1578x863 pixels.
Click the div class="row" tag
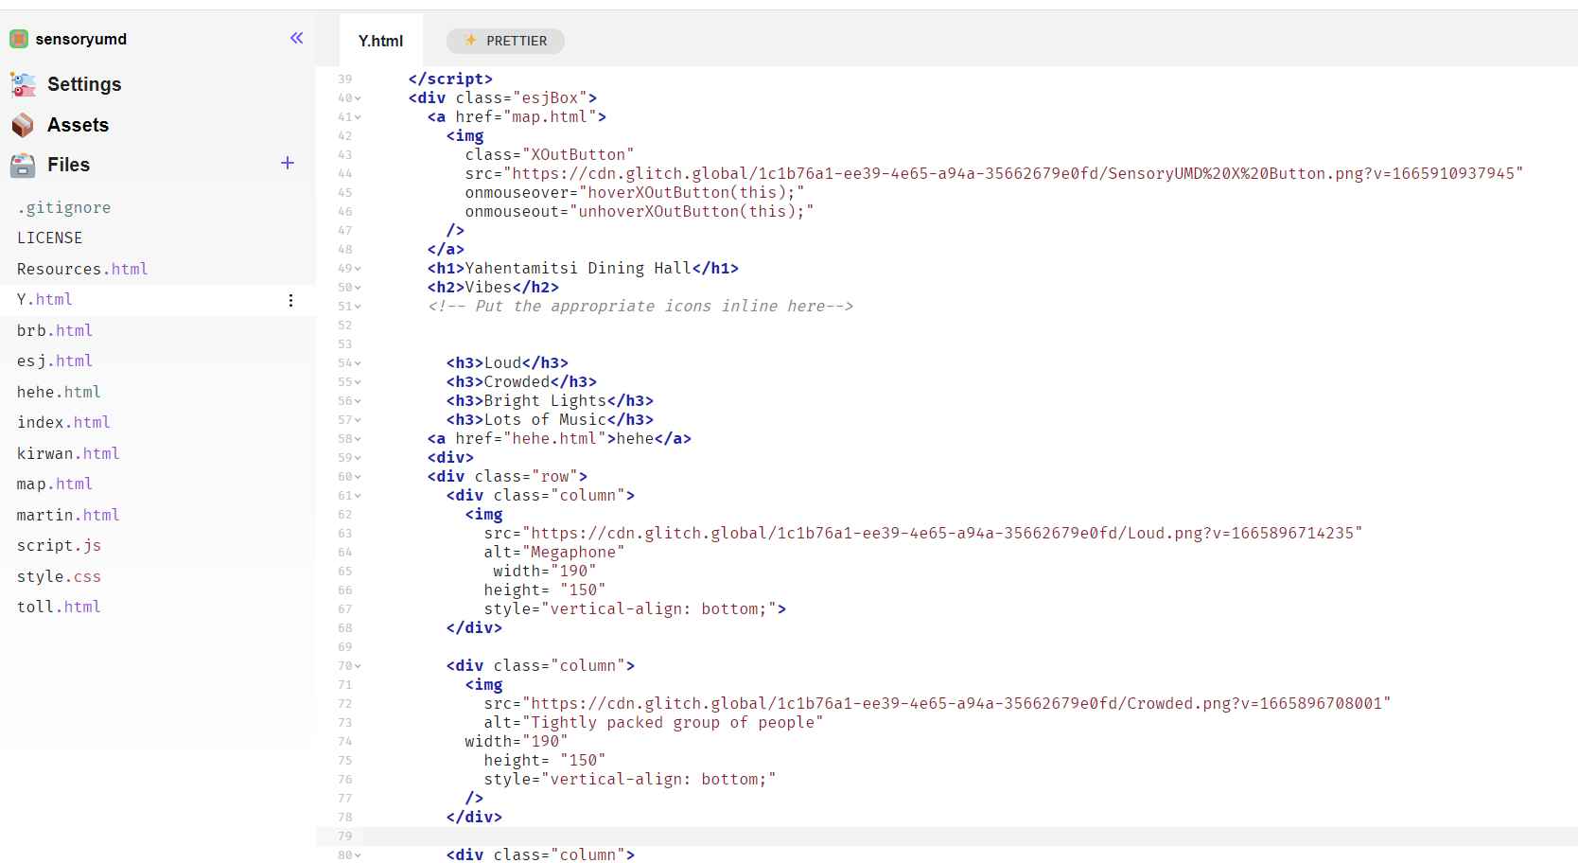click(x=507, y=476)
